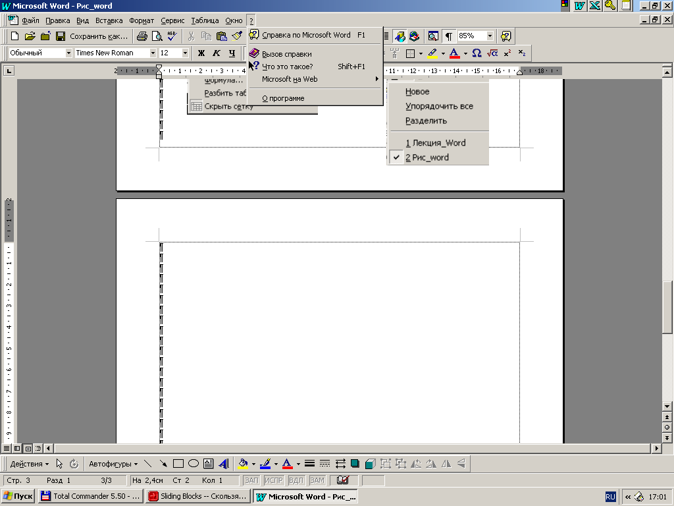Click the Open file folder icon
The image size is (674, 506).
(x=30, y=36)
